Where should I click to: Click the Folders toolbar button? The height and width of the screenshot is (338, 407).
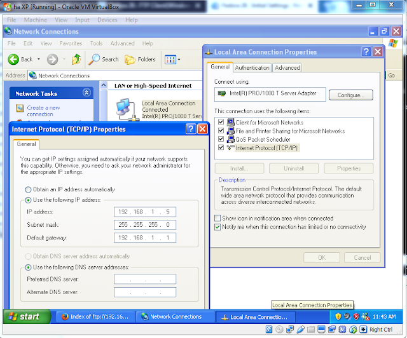pos(140,59)
